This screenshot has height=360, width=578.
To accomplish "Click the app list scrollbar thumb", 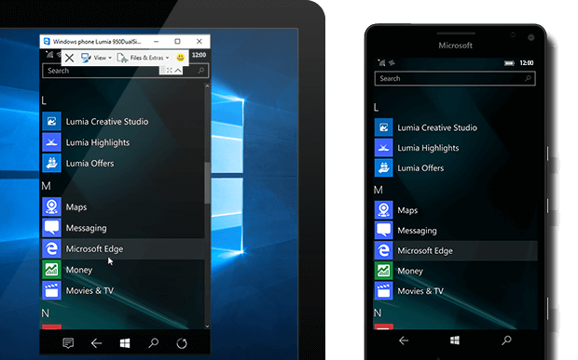I will pyautogui.click(x=207, y=182).
